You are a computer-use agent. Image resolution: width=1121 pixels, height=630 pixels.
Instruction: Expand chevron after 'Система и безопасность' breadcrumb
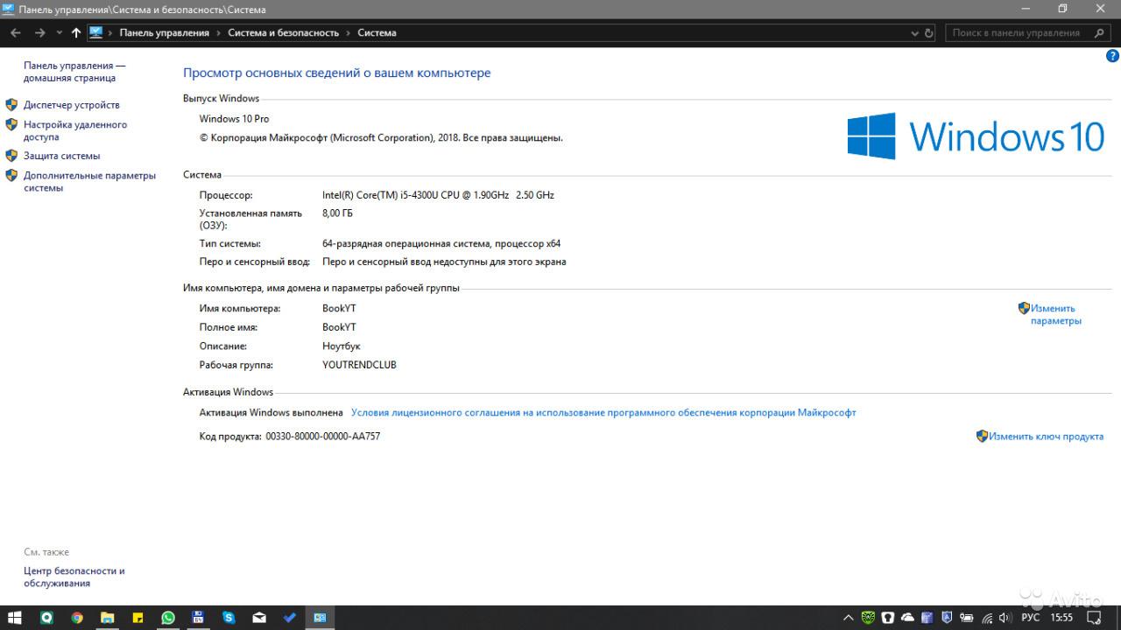(x=349, y=32)
